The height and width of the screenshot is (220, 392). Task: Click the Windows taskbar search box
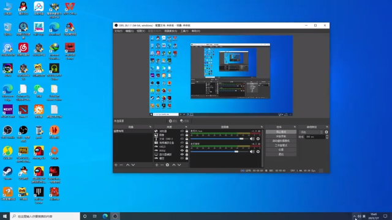(x=45, y=216)
